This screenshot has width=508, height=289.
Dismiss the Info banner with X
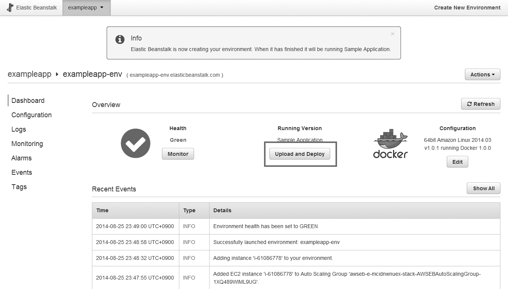[392, 34]
